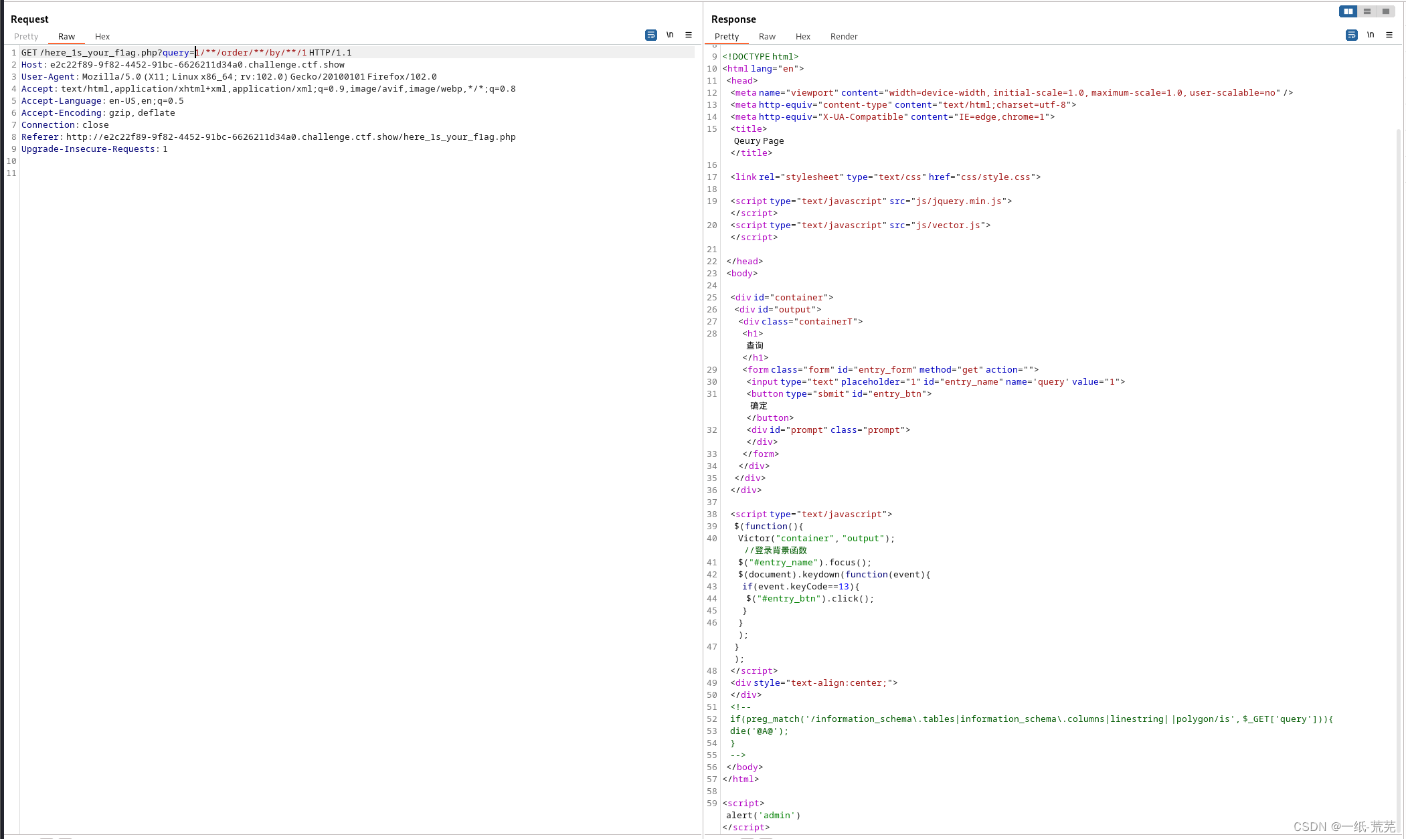Click the Request panel title

pyautogui.click(x=29, y=19)
